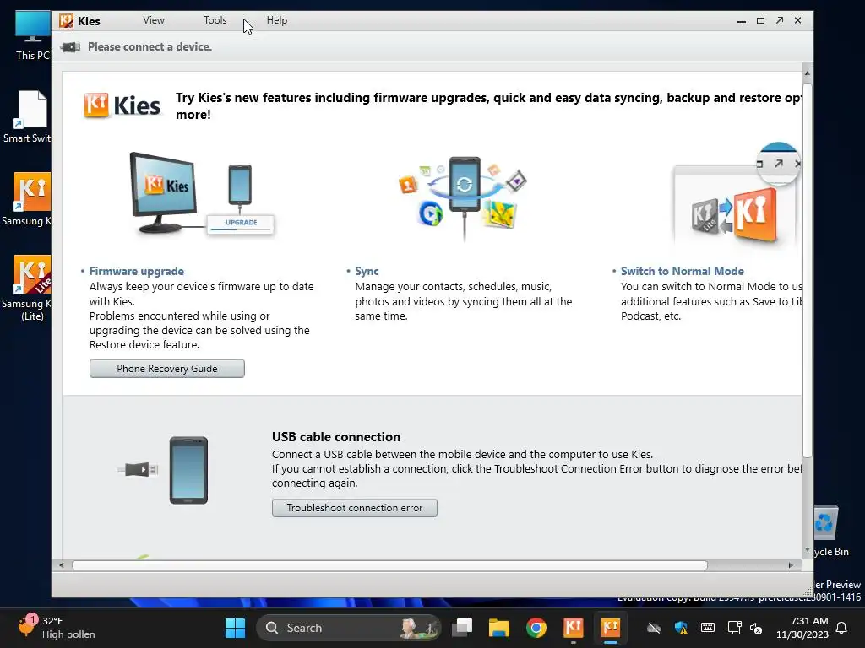Open Windows Security tray icon
Screen dimensions: 865x648
(x=681, y=628)
